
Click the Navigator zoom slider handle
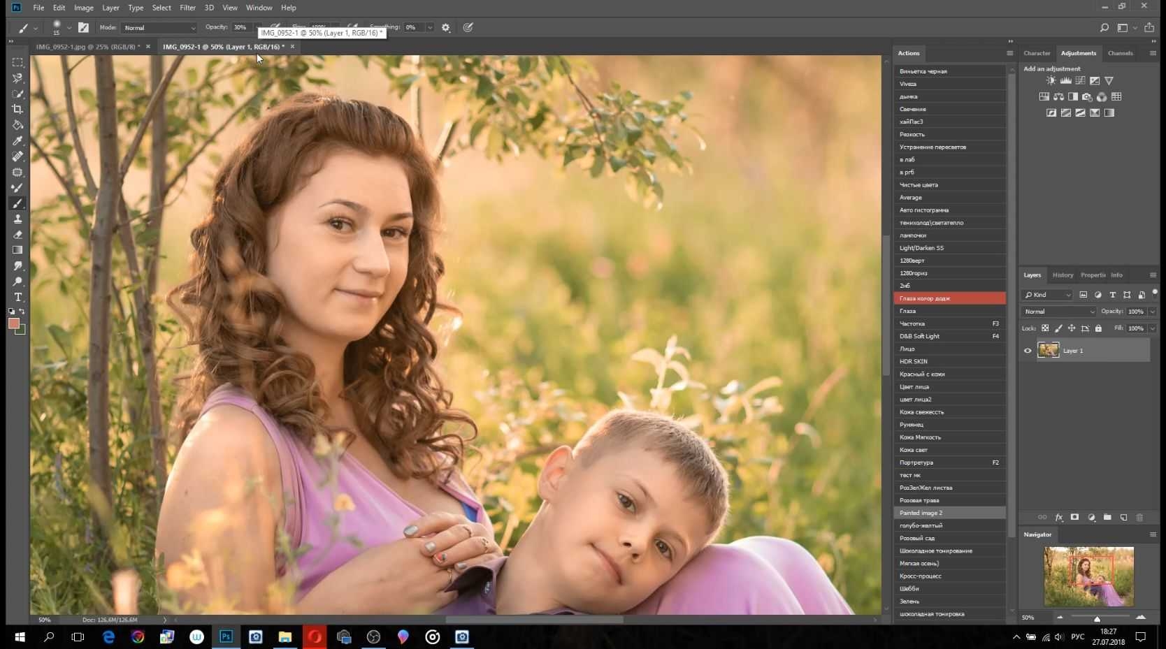(1097, 619)
